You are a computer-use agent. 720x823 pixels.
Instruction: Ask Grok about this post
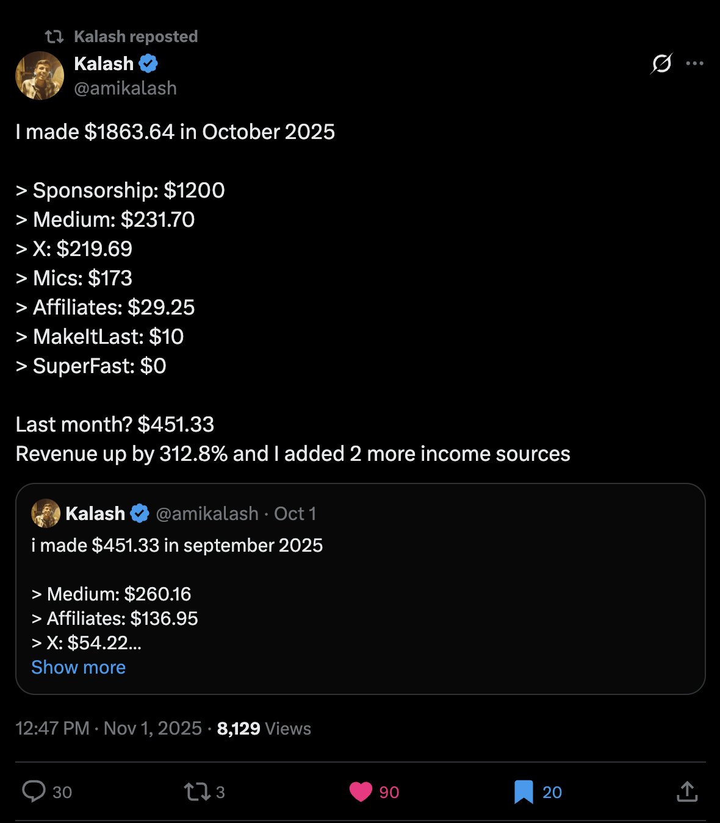click(x=662, y=63)
